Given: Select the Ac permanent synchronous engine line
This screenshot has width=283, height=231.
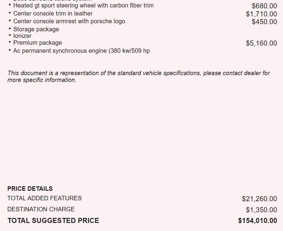Looking at the screenshot, I should click(81, 51).
